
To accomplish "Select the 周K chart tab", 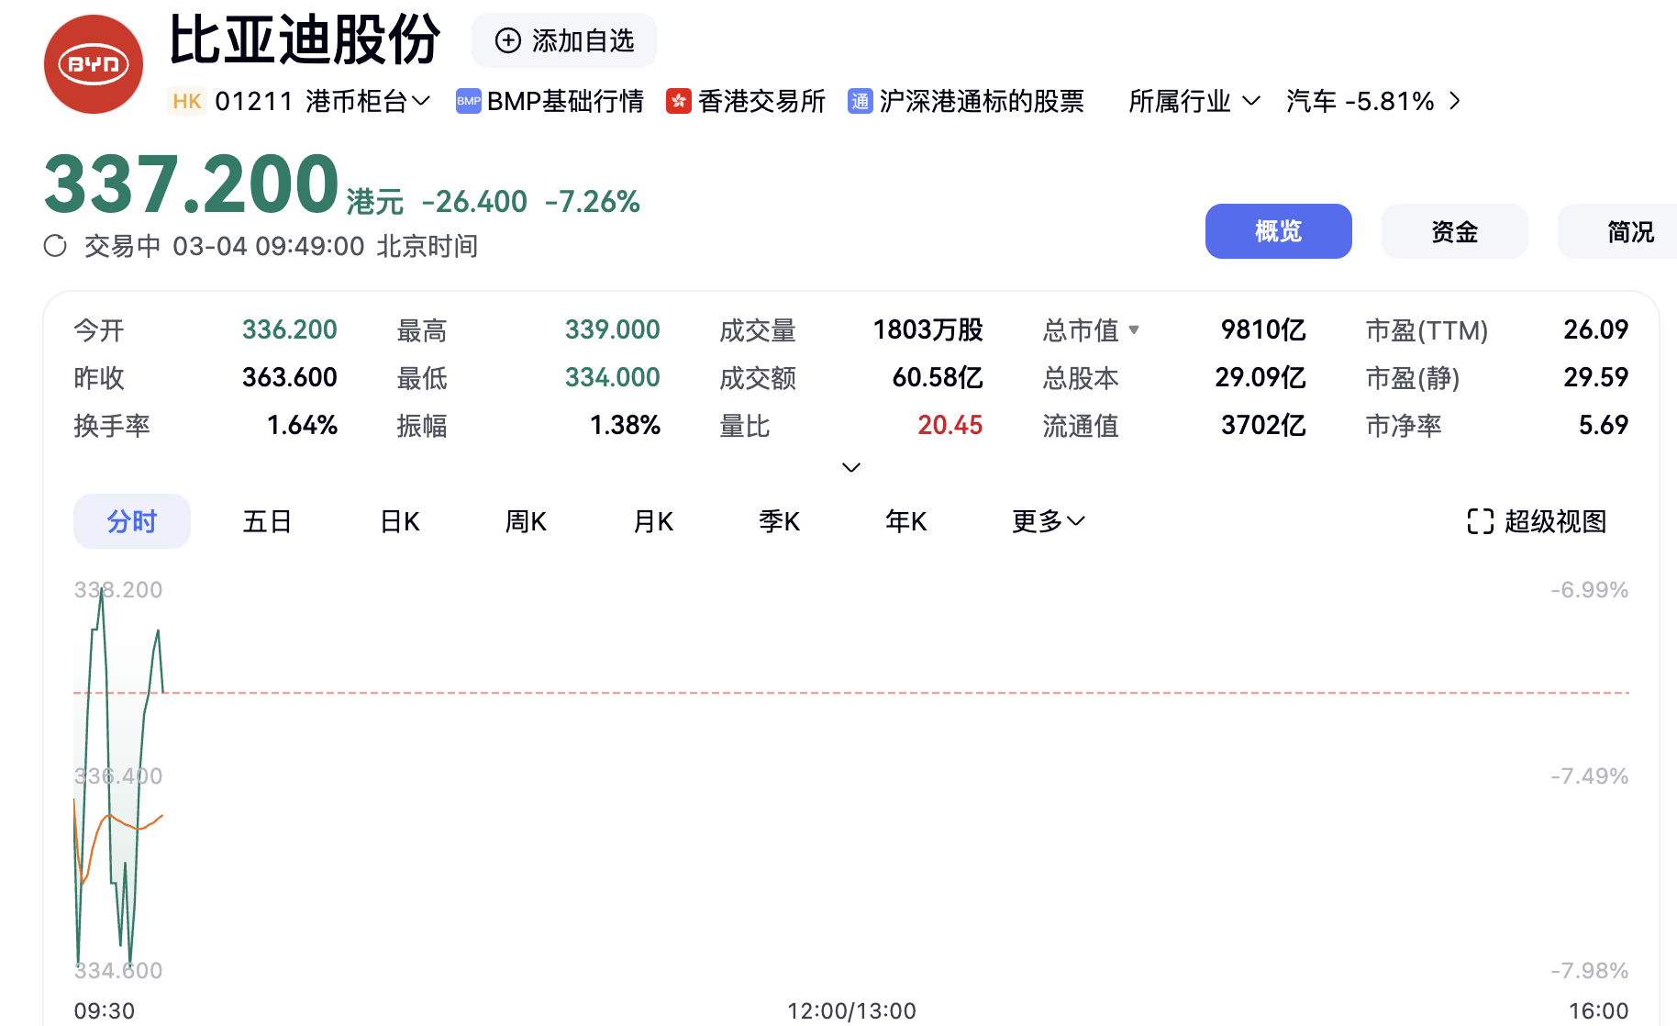I will [527, 521].
